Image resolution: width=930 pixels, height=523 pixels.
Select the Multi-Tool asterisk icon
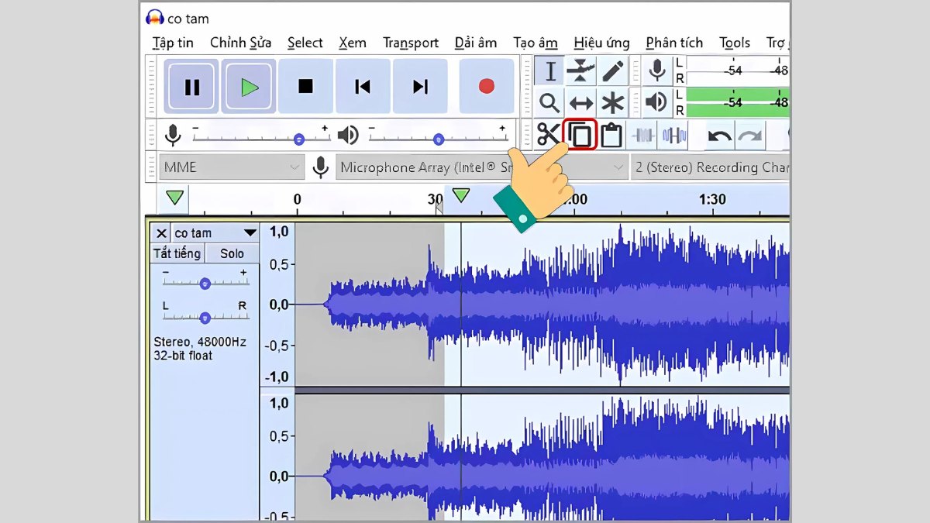(x=612, y=102)
